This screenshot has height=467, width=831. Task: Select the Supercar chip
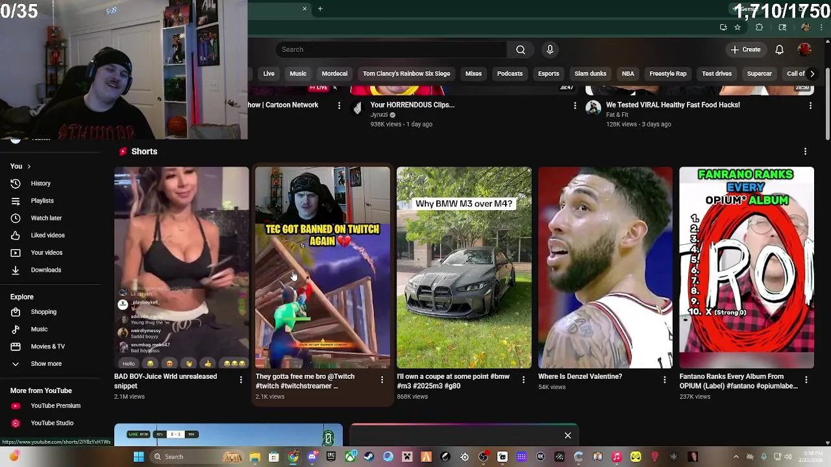(759, 73)
